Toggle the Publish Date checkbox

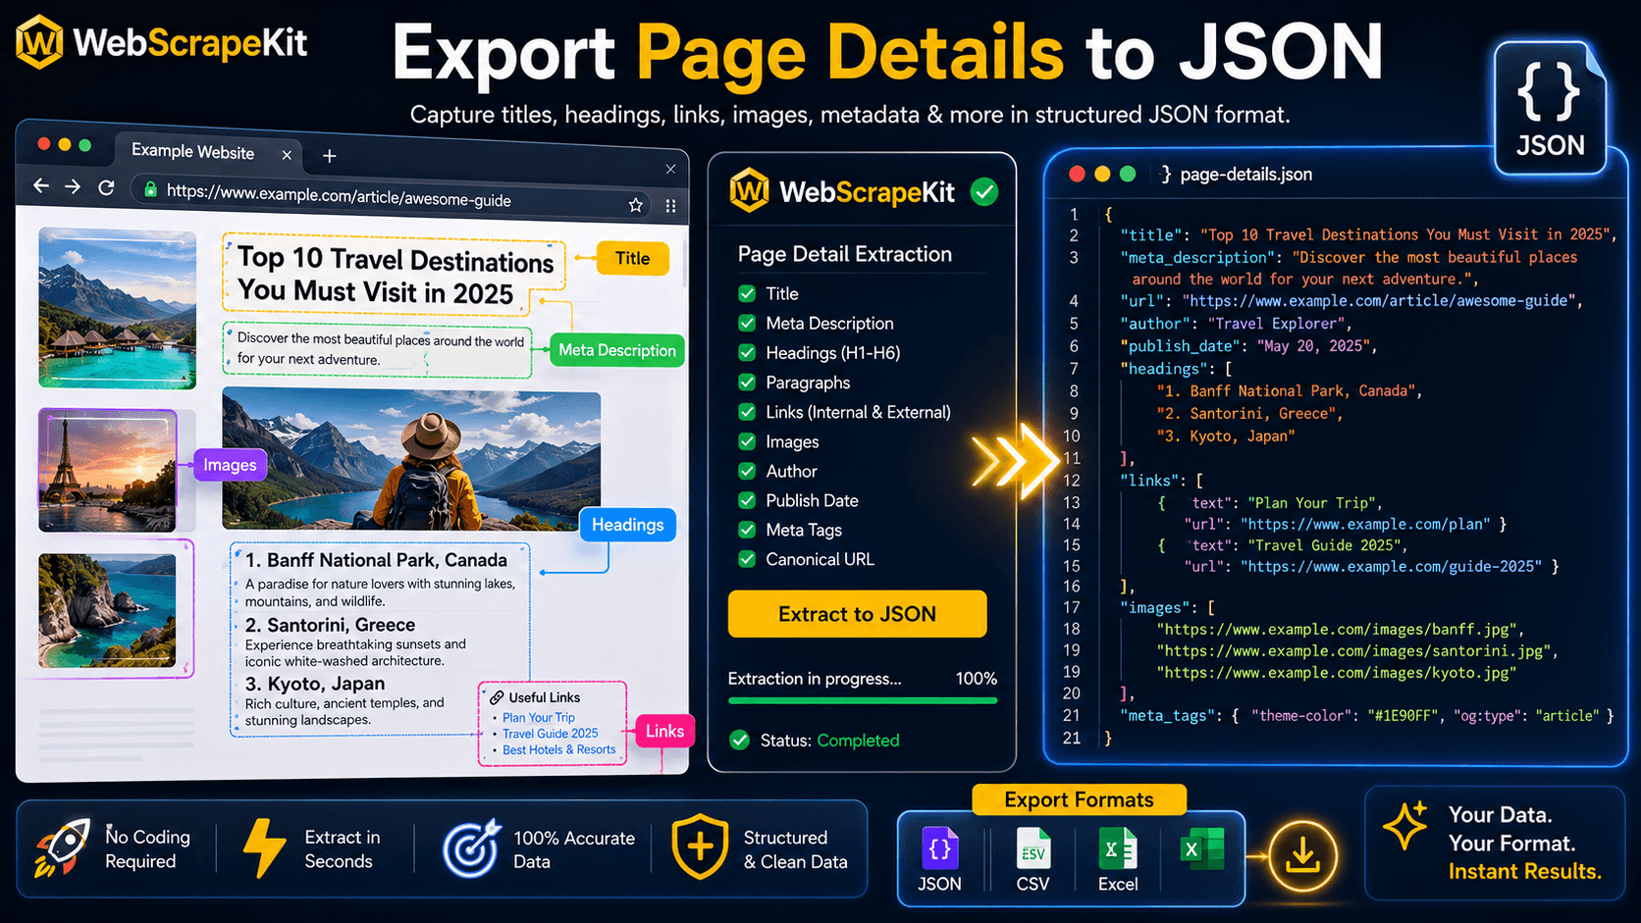pyautogui.click(x=747, y=500)
